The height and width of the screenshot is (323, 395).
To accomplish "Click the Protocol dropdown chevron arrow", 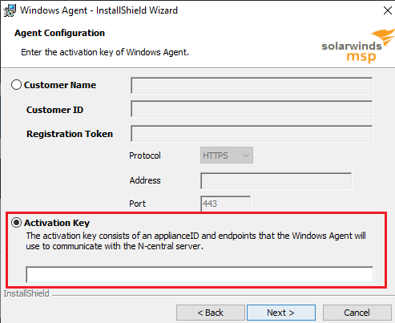I will (x=246, y=155).
